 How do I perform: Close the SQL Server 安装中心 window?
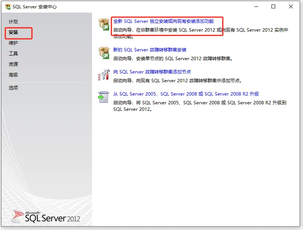pyautogui.click(x=290, y=7)
